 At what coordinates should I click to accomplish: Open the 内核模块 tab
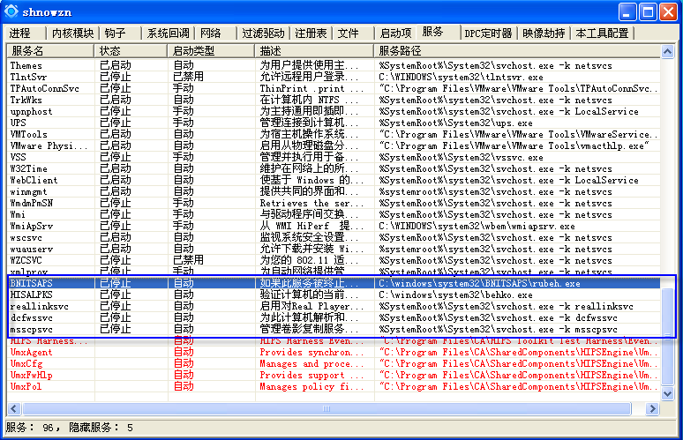click(72, 34)
